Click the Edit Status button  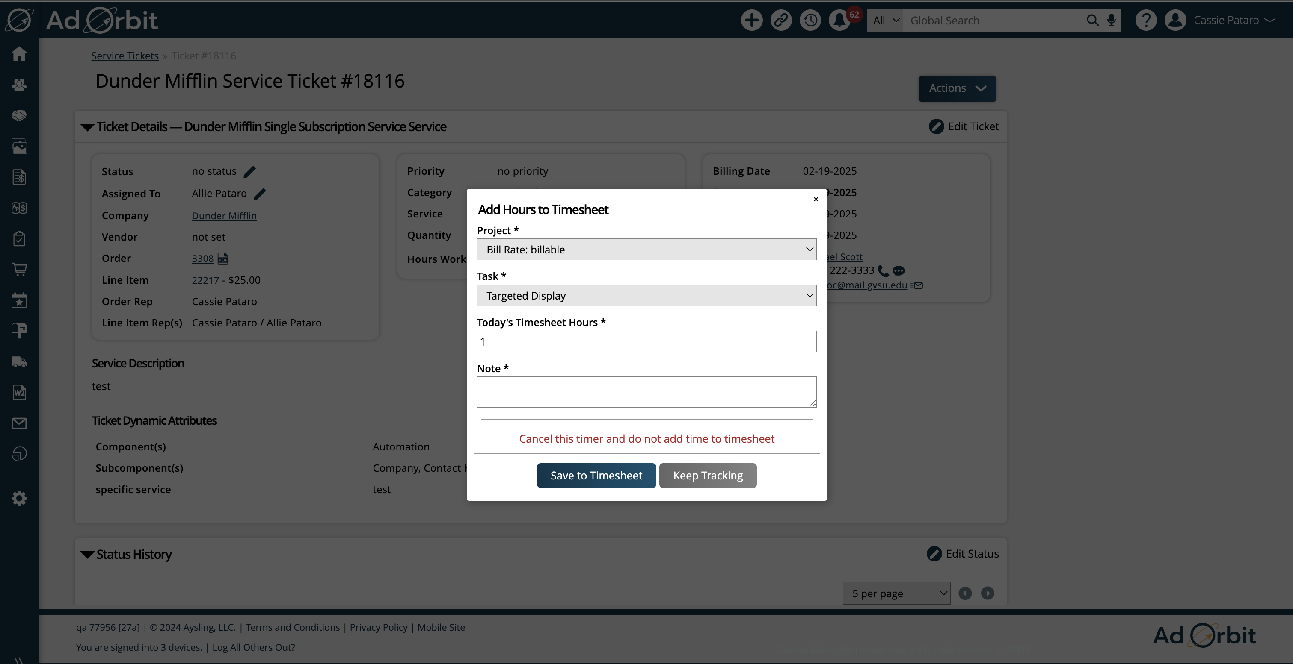click(963, 554)
